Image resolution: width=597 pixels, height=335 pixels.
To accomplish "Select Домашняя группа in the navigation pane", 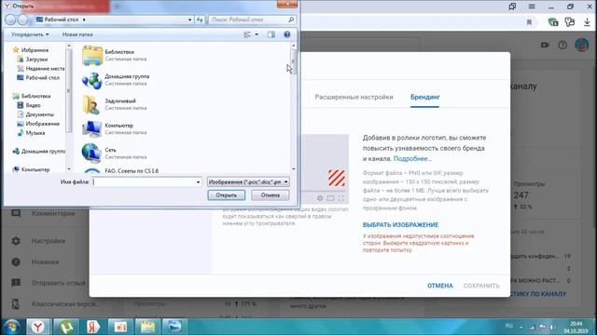I will (39, 151).
